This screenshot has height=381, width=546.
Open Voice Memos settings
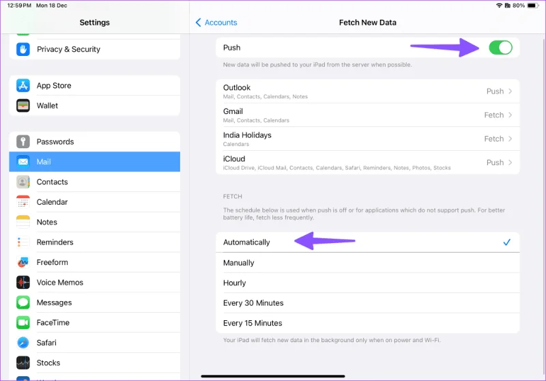click(x=94, y=282)
